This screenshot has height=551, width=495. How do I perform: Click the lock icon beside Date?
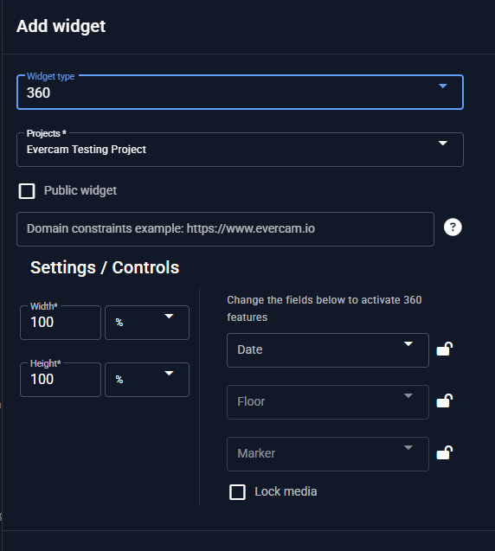click(x=445, y=349)
